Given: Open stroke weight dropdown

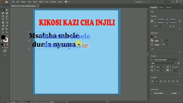Looking at the screenshot, I should click(169, 41).
